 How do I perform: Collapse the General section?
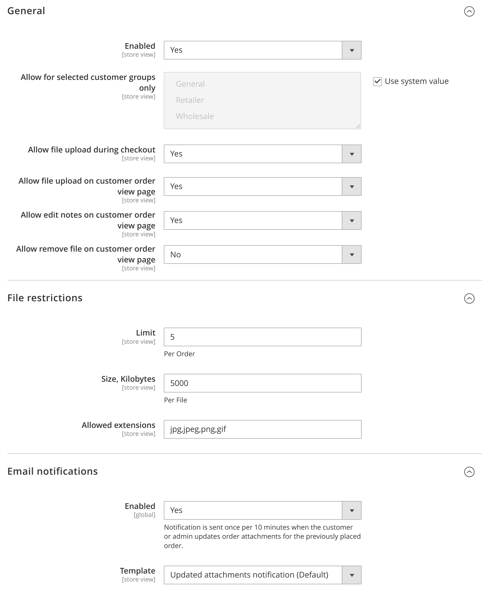click(x=469, y=12)
